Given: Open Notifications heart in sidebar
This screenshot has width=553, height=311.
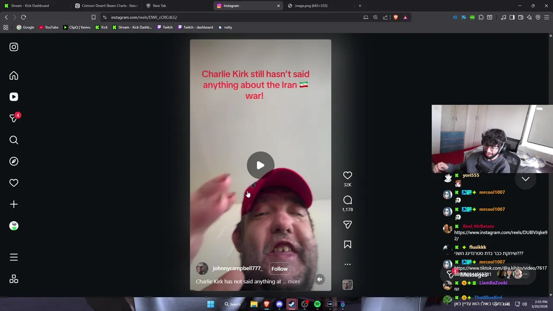Looking at the screenshot, I should [x=14, y=183].
